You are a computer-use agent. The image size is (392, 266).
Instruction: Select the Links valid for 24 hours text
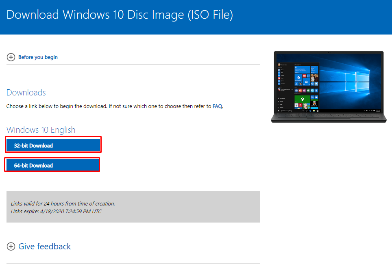tap(63, 203)
